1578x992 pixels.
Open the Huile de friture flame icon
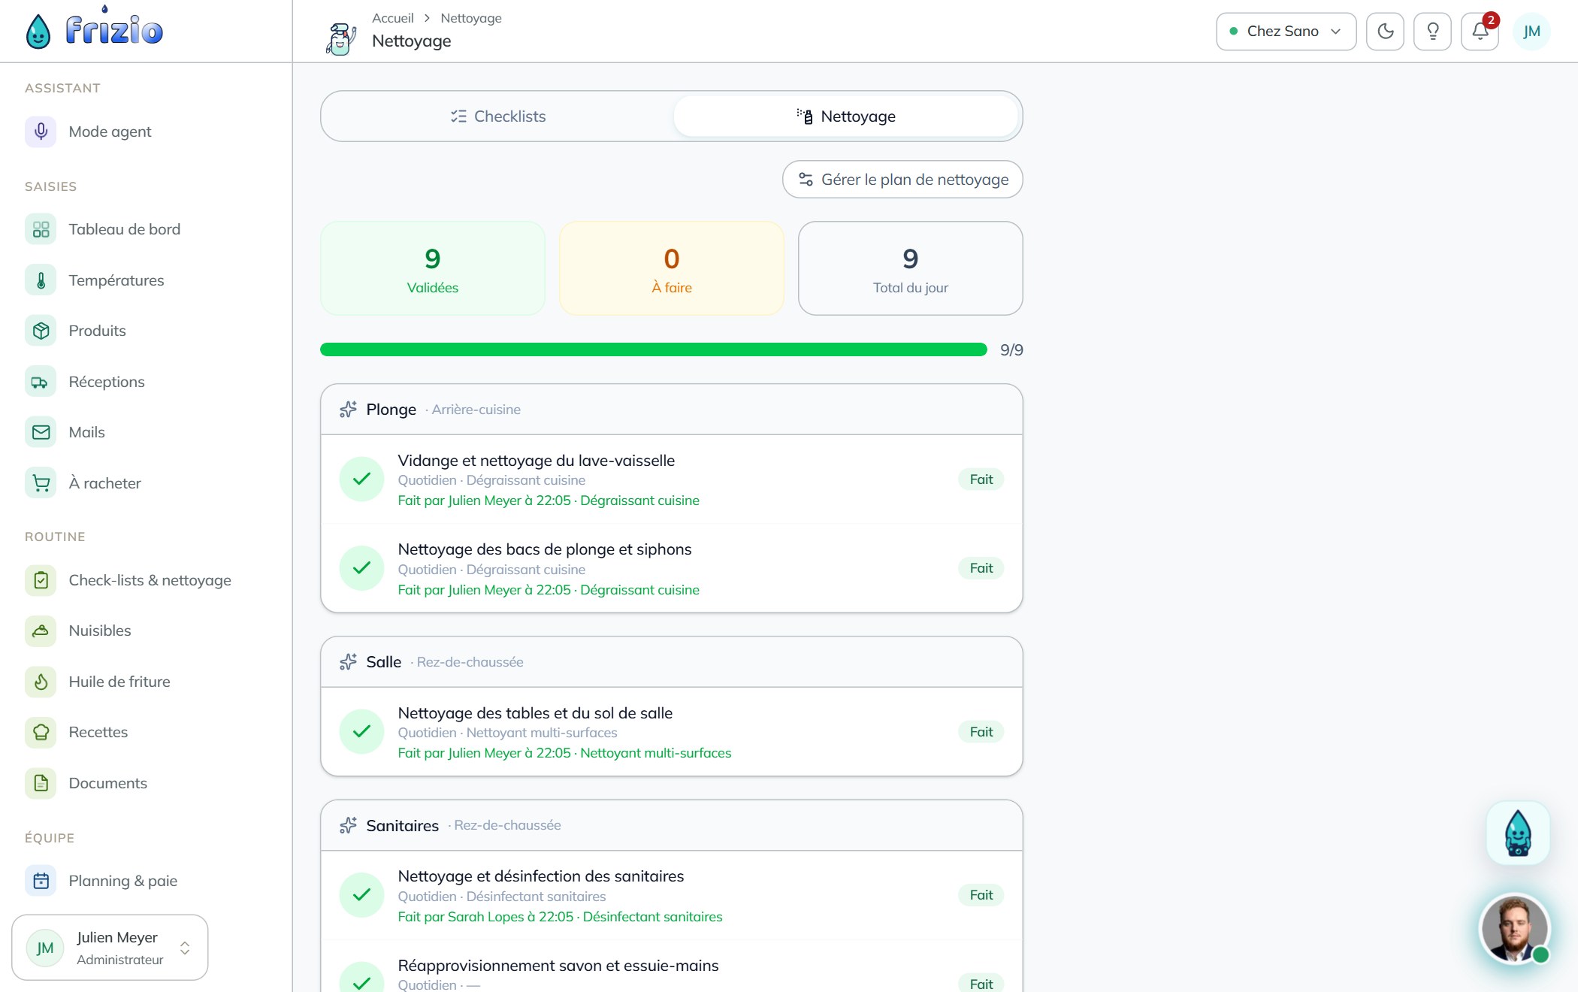(x=41, y=682)
